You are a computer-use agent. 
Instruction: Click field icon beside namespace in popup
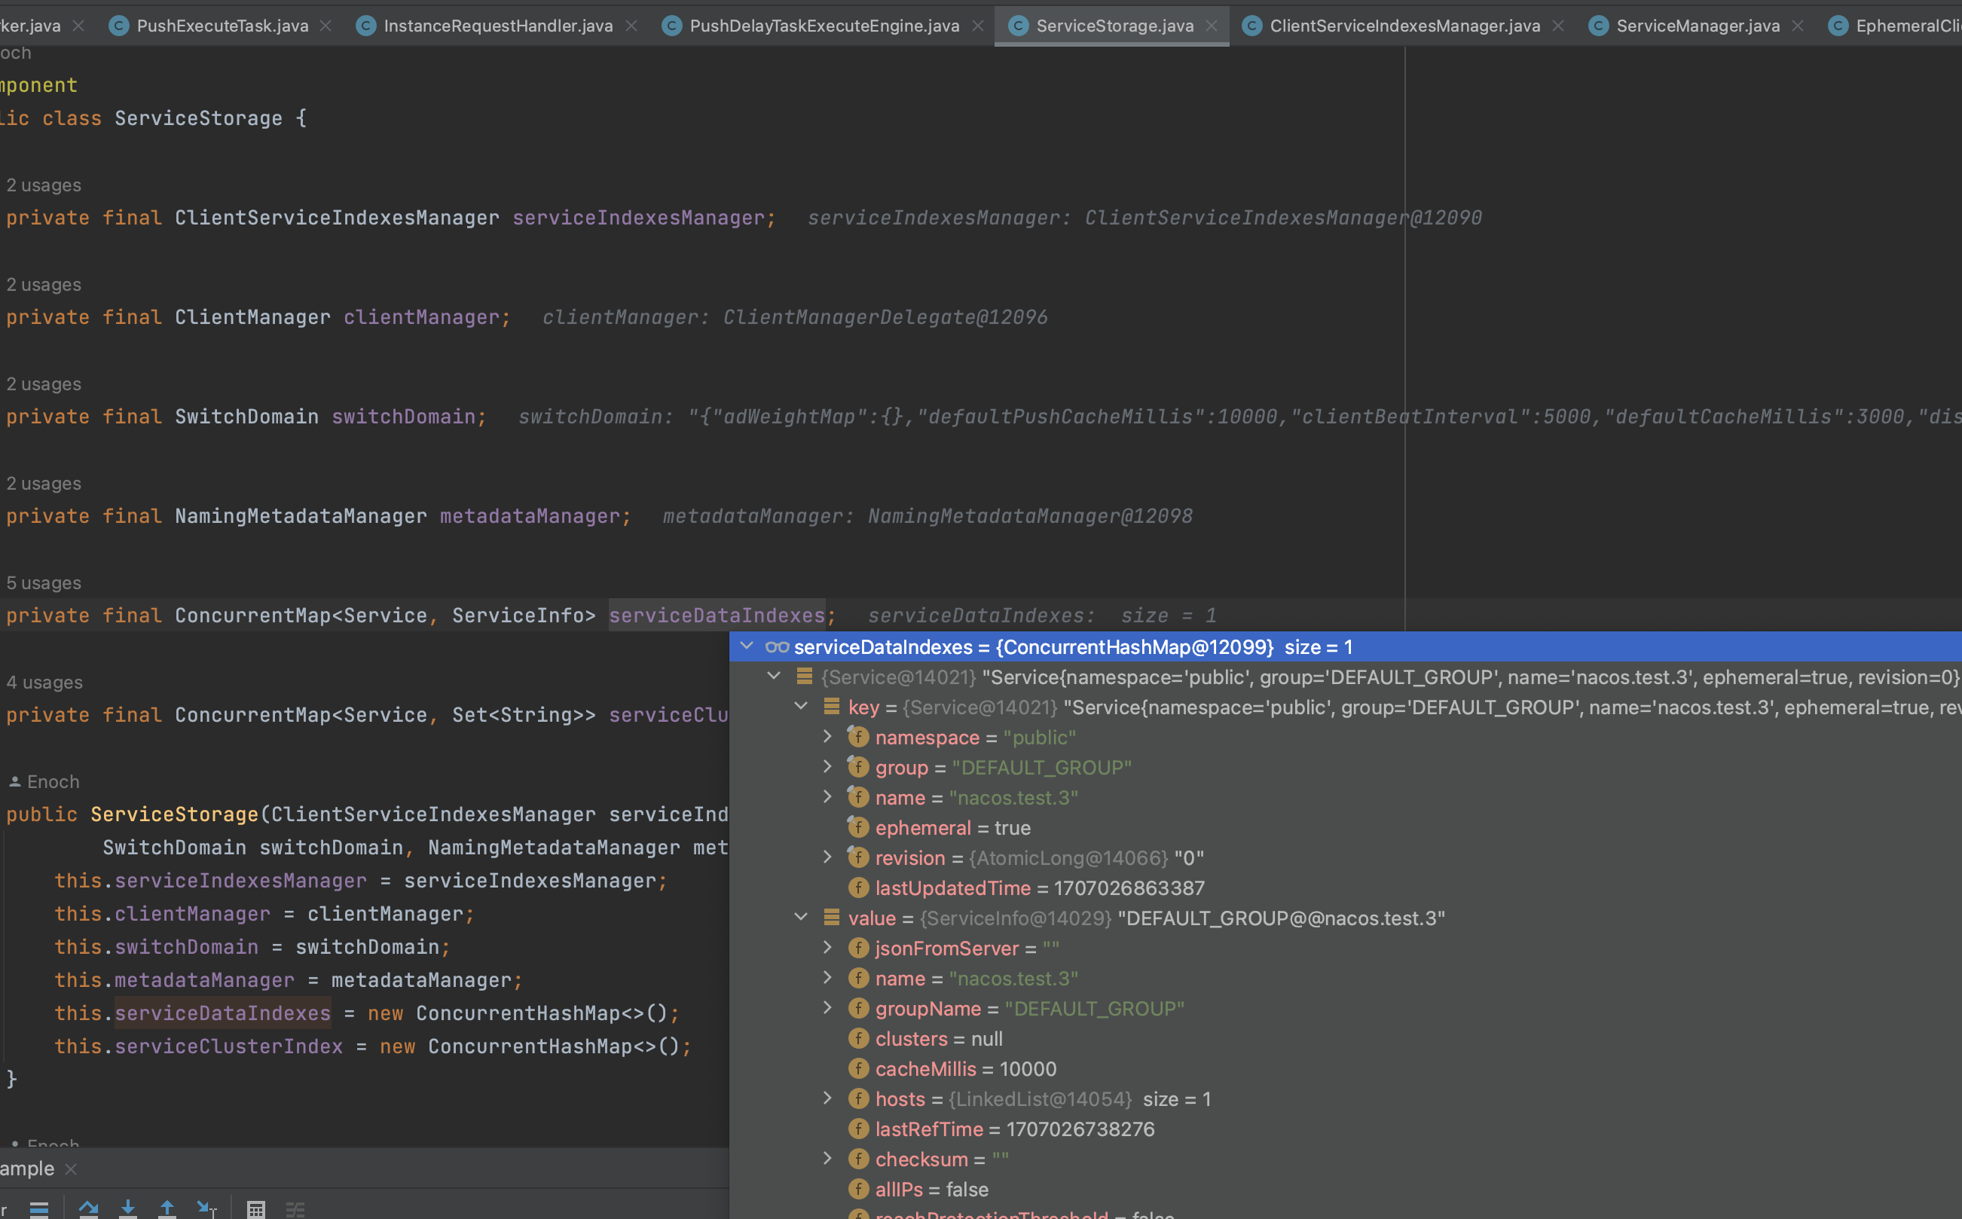858,737
